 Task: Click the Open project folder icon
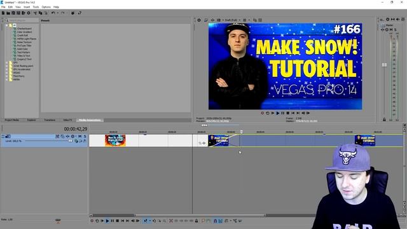click(8, 13)
